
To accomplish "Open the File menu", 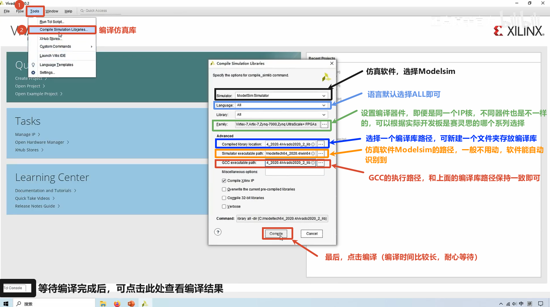I will 7,11.
